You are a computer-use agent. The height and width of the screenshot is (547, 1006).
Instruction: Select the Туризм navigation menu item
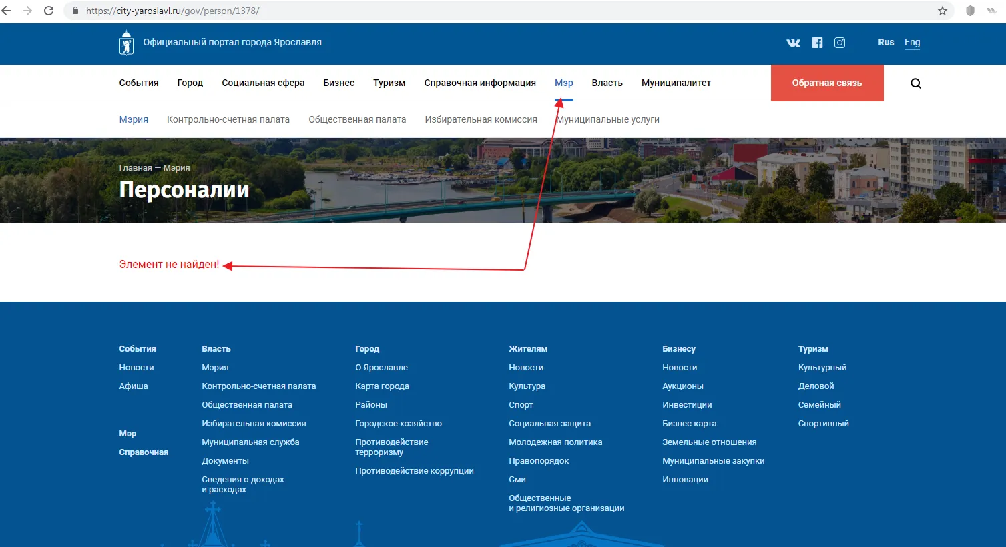point(389,83)
